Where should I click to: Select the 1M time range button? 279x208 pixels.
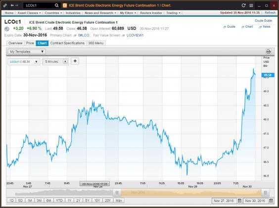pos(30,201)
